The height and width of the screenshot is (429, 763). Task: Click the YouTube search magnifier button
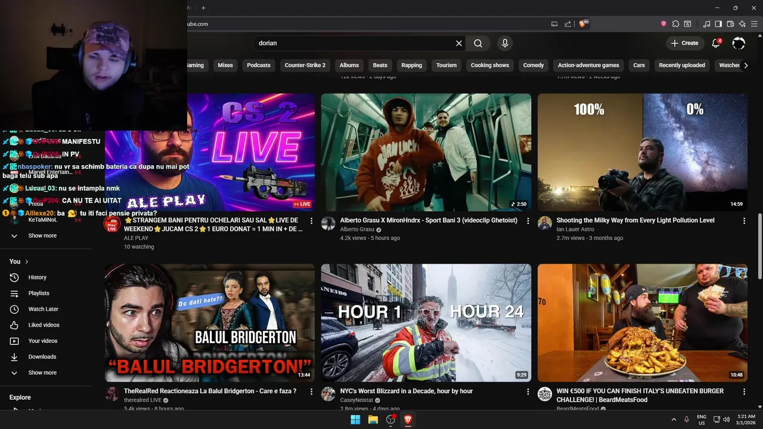point(478,43)
